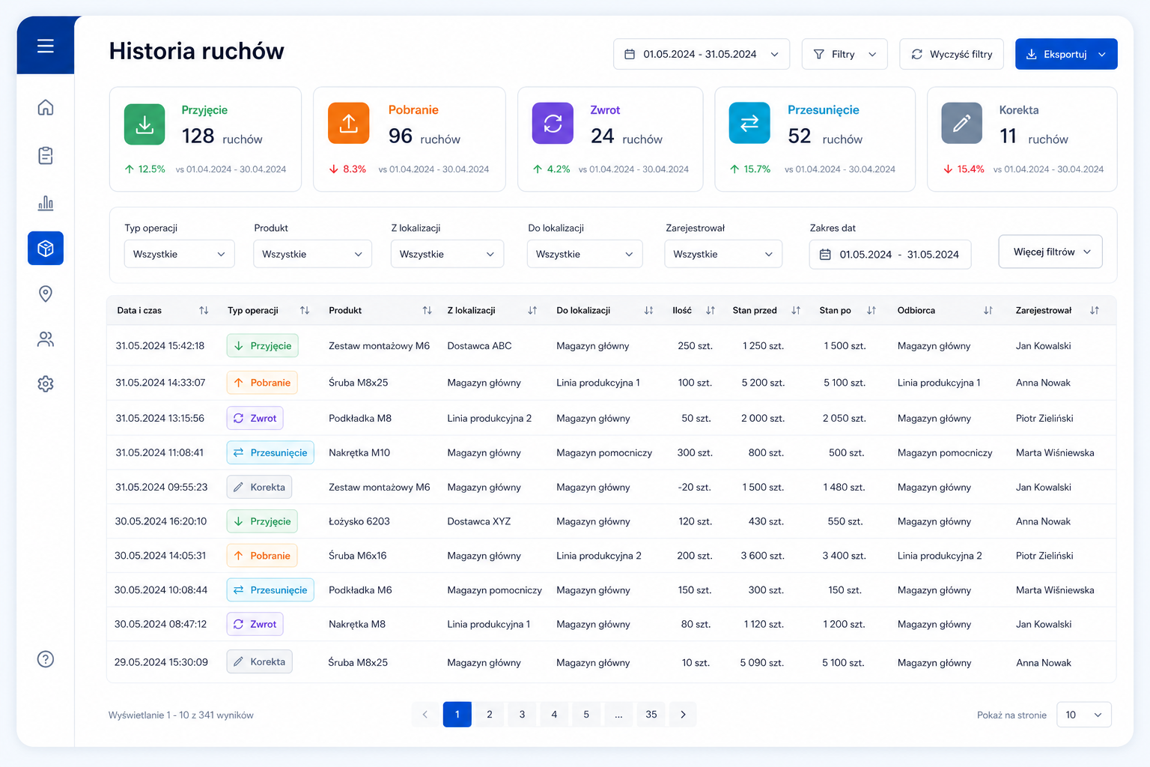
Task: Open the Typ operacji filter dropdown
Action: click(180, 254)
